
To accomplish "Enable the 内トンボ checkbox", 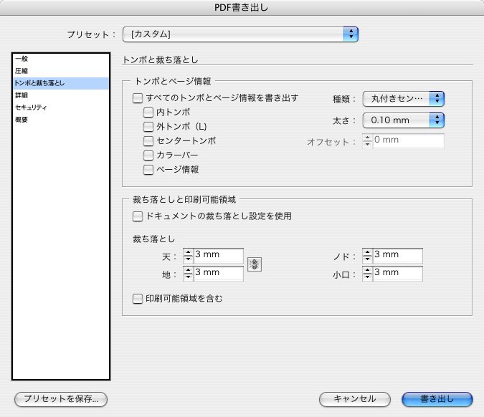I will coord(148,112).
